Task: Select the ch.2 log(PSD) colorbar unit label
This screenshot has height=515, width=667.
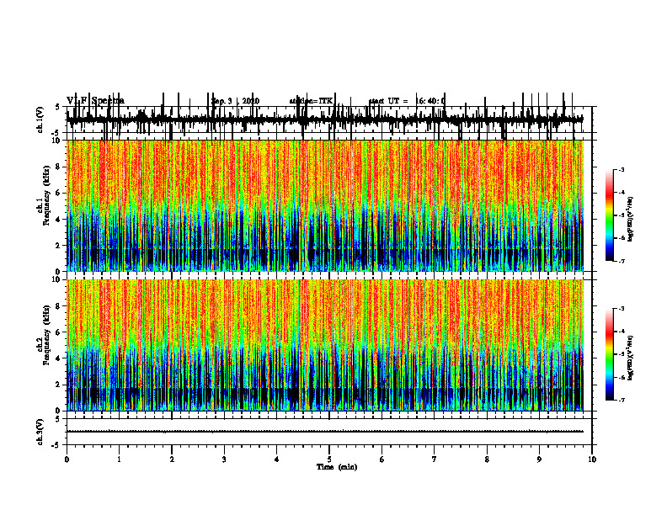Action: [631, 358]
